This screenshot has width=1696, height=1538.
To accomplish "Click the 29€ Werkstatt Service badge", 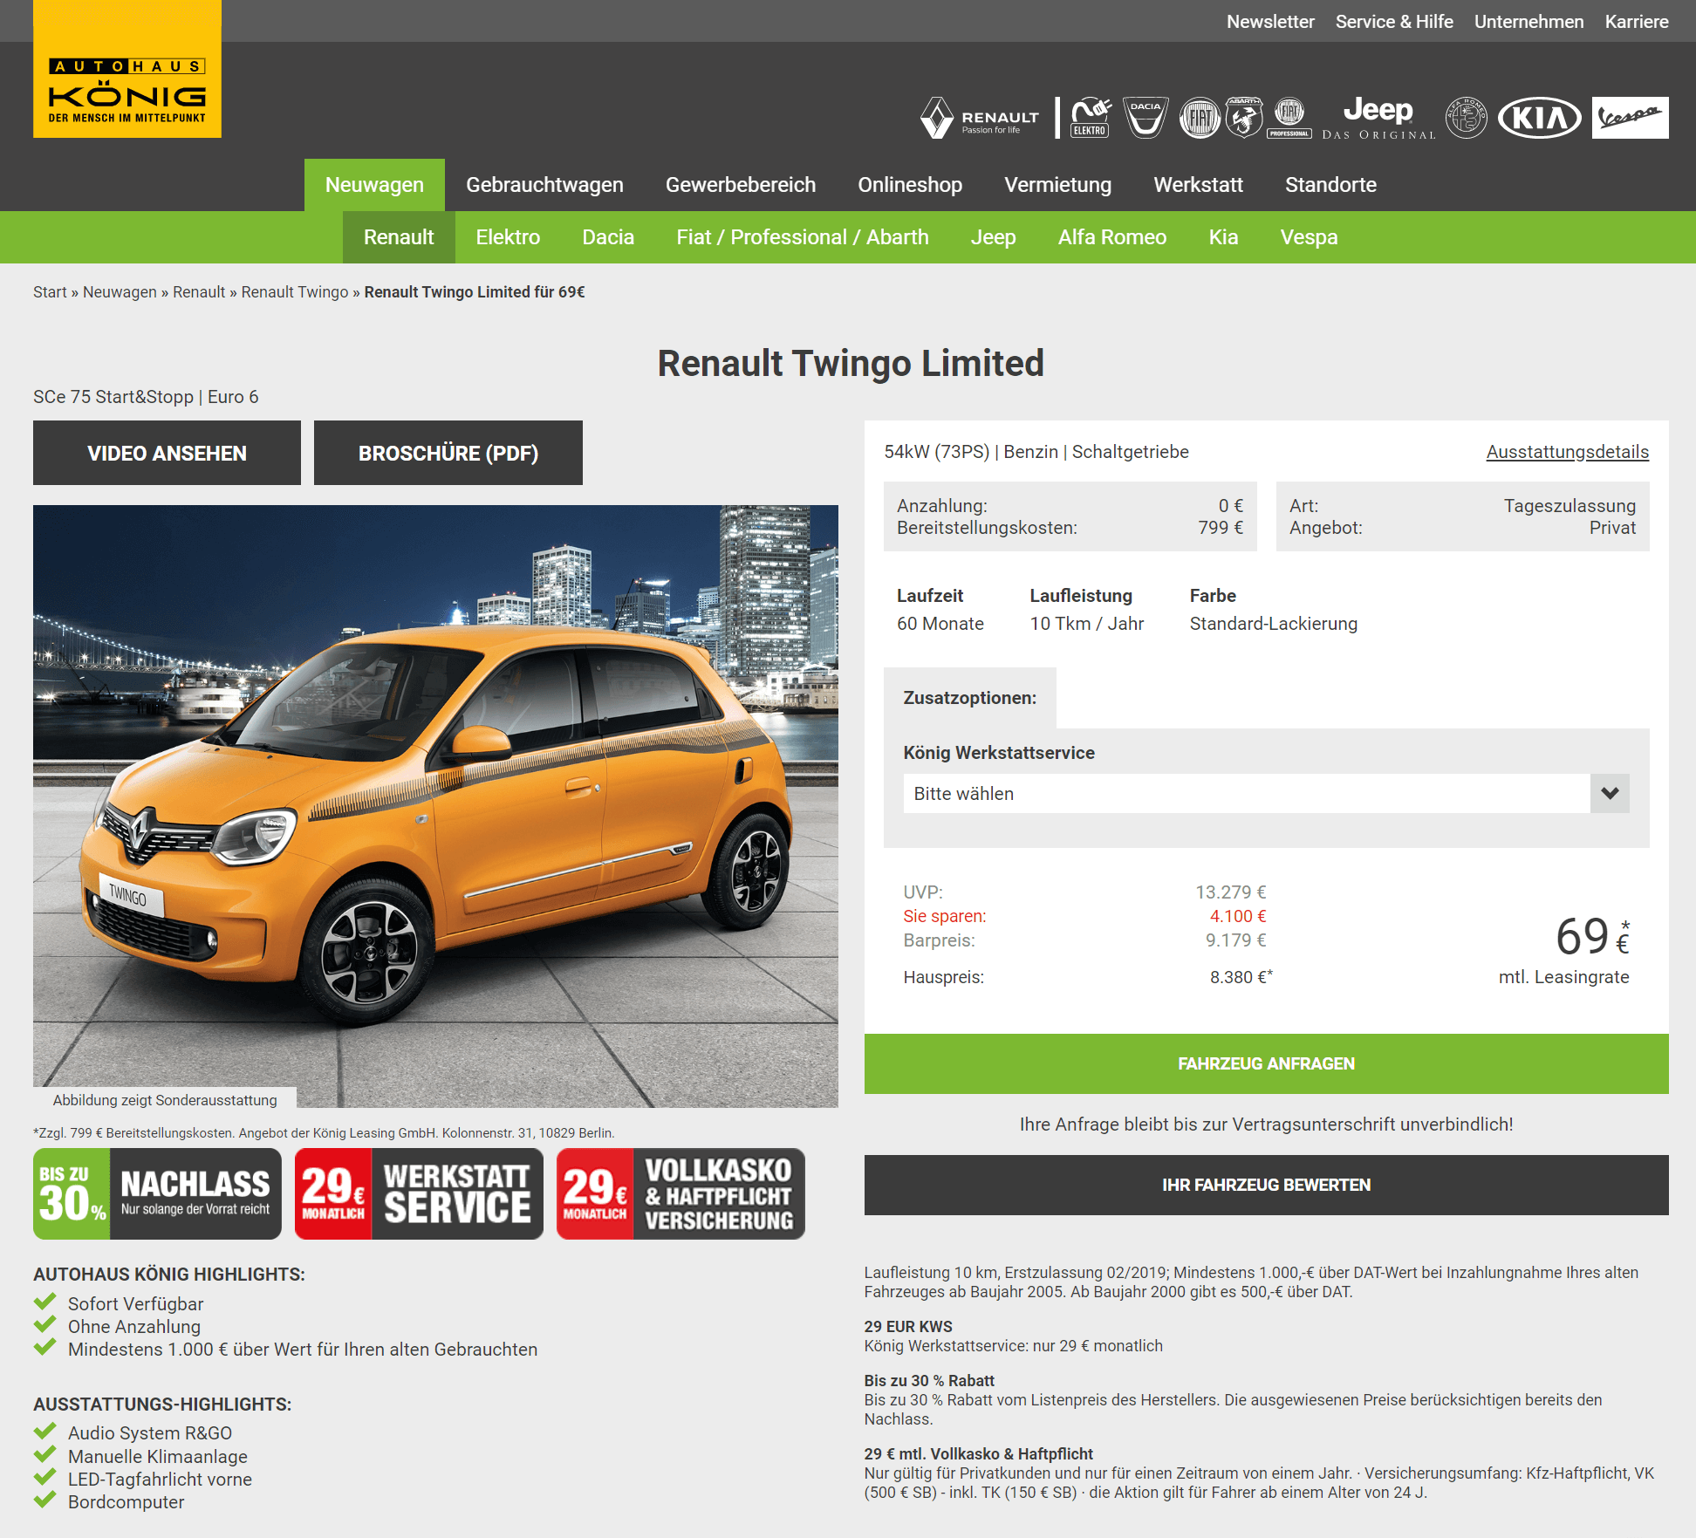I will [419, 1193].
